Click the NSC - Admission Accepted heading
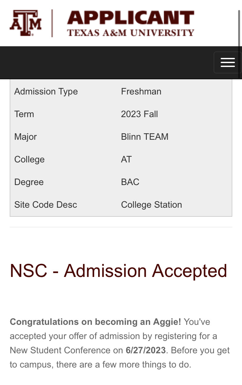 pos(118,271)
